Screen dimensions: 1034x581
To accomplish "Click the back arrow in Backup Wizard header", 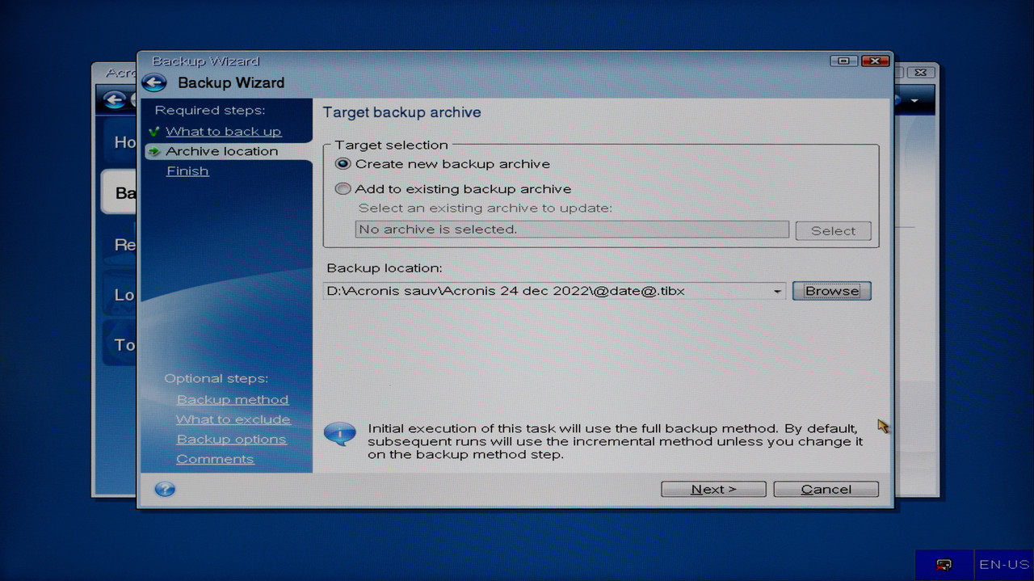I will (153, 82).
